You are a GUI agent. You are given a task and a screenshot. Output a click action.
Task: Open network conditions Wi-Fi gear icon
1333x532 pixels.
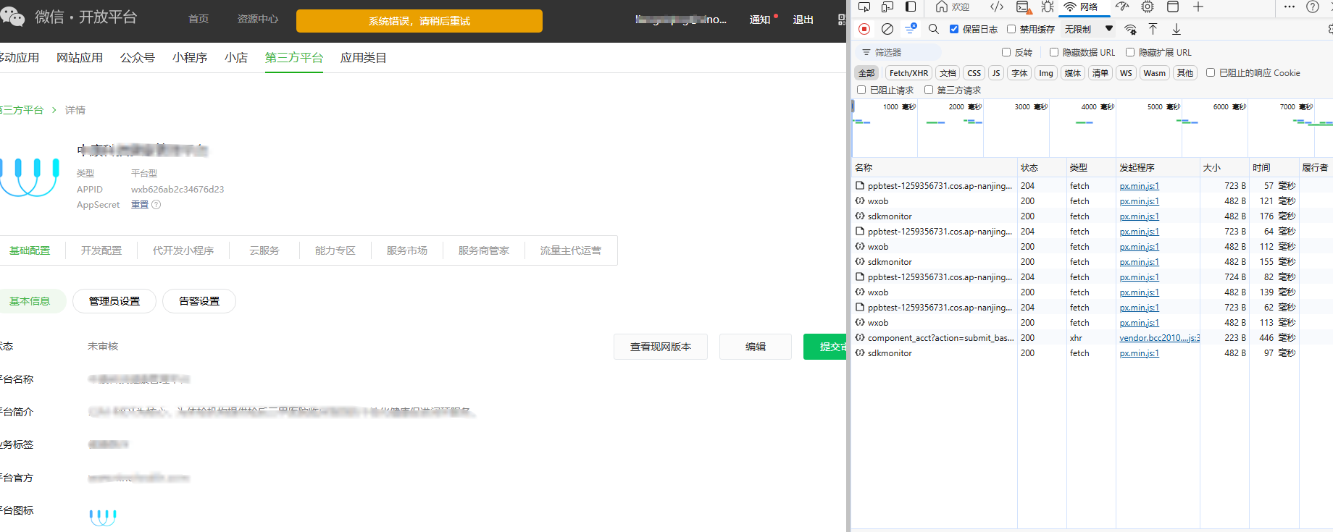pyautogui.click(x=1130, y=29)
